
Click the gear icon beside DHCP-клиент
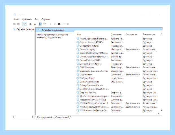78,67
